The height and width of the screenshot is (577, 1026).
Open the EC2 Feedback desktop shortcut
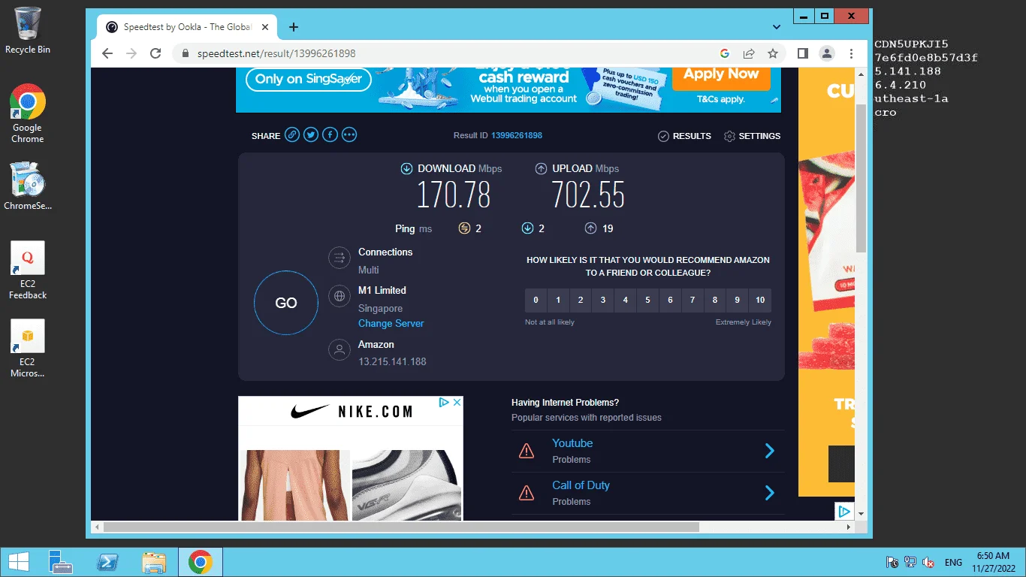(28, 270)
